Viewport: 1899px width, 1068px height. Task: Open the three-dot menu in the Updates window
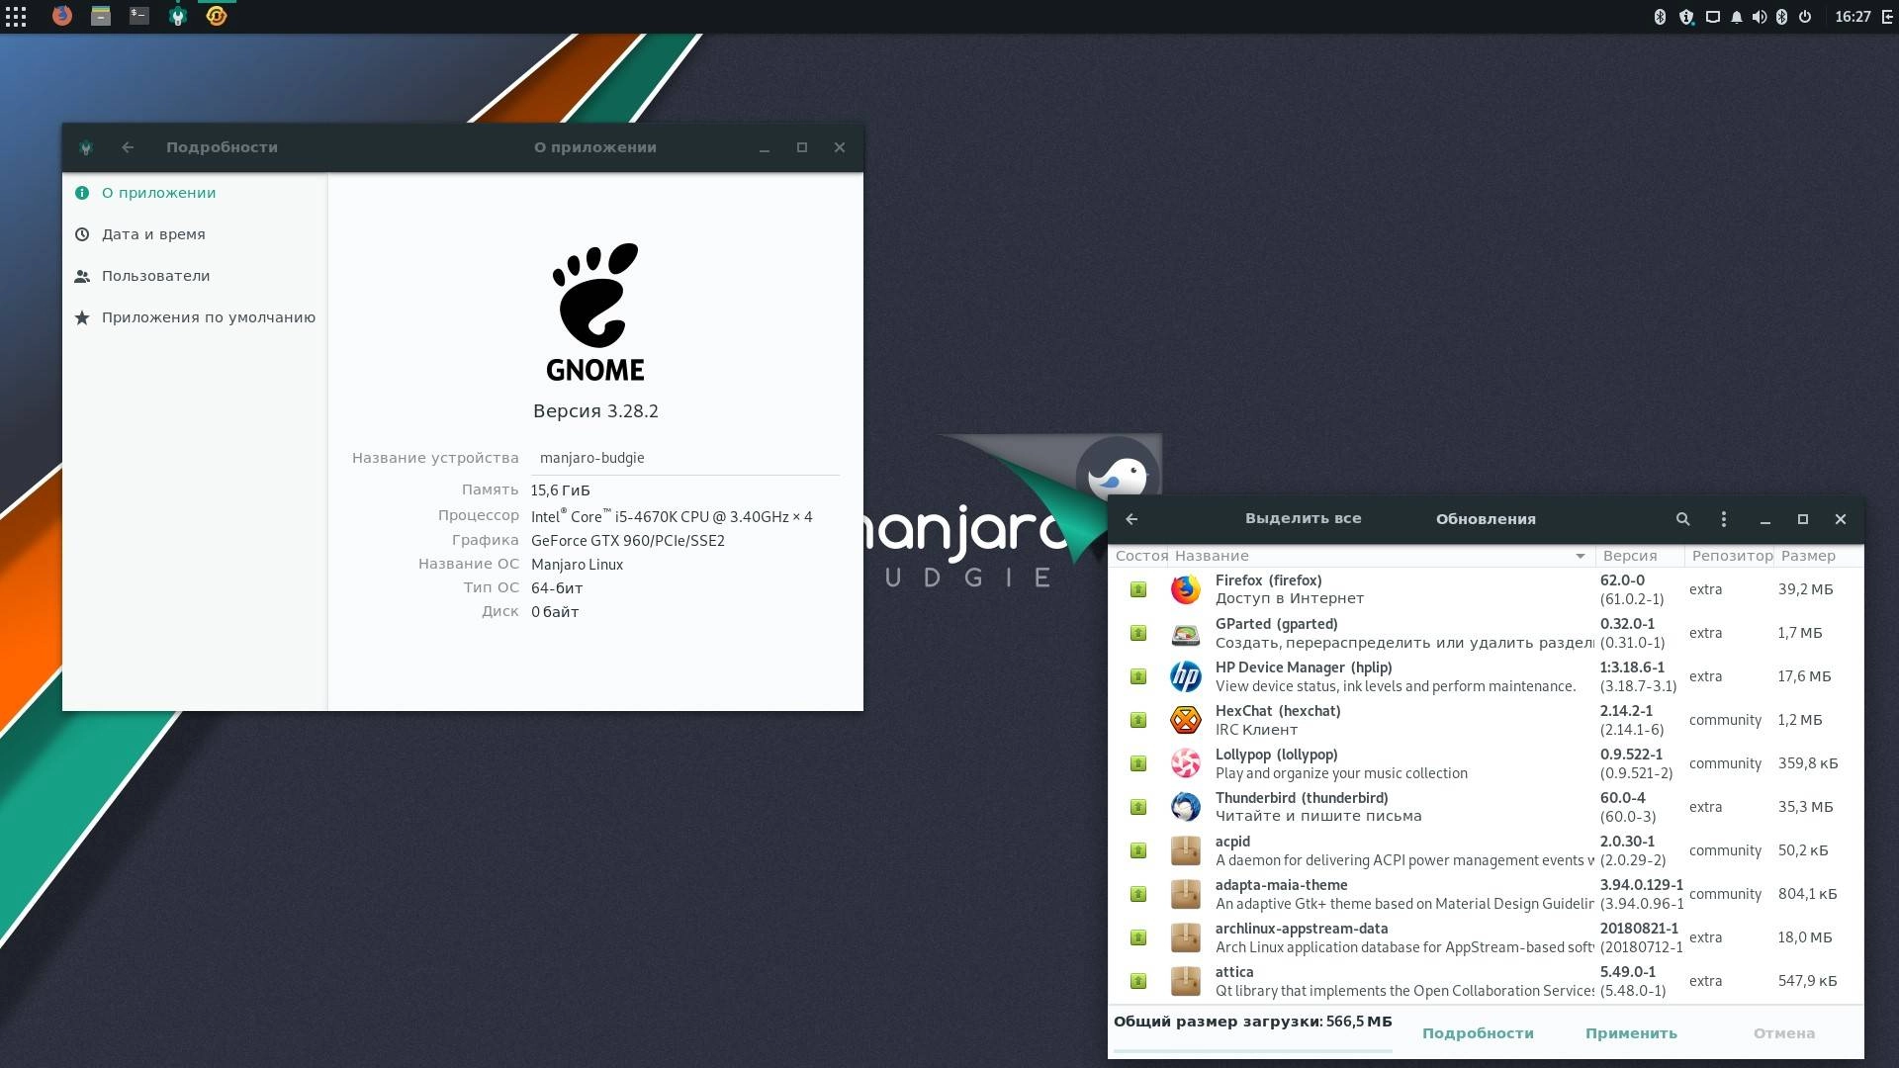pyautogui.click(x=1723, y=519)
